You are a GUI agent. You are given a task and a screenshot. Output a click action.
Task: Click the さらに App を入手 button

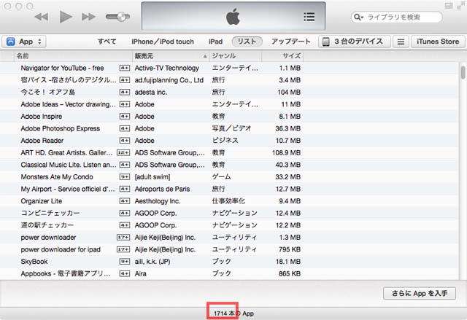(x=420, y=293)
